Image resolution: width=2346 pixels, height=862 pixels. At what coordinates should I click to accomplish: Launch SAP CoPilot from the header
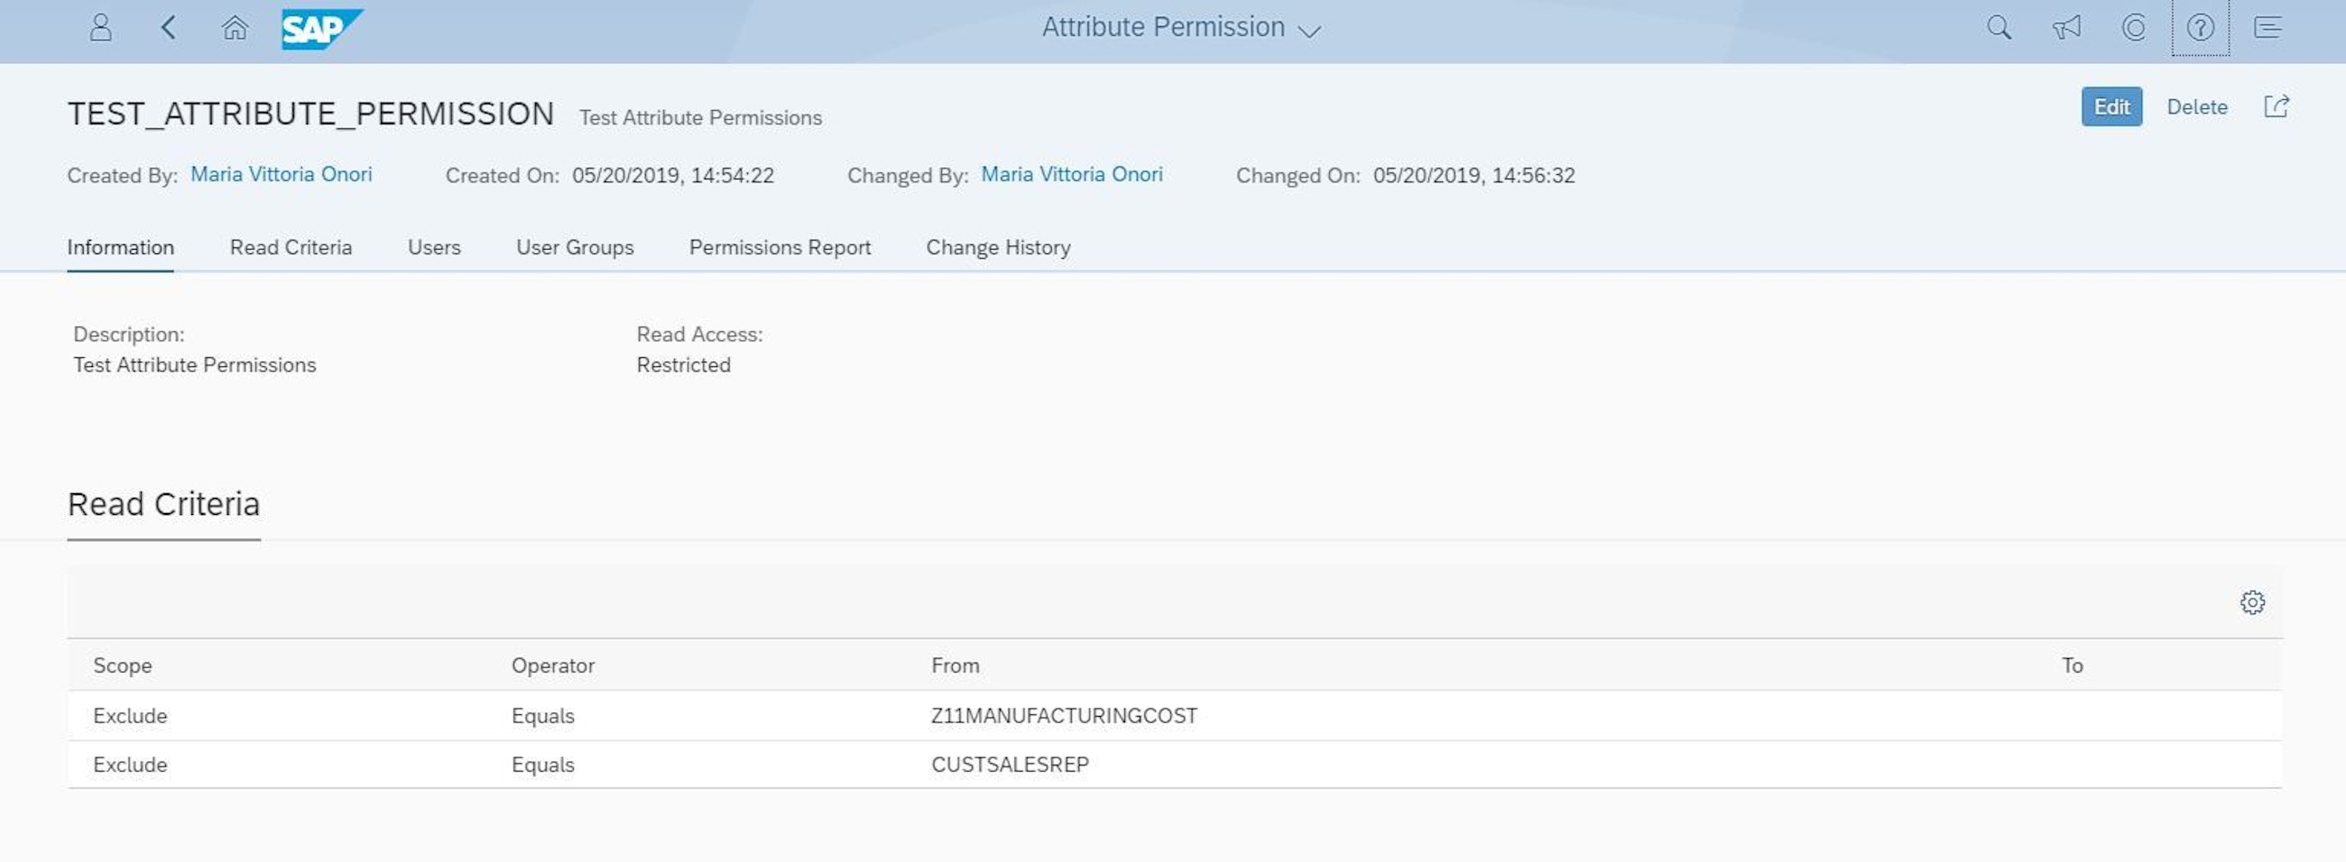(2133, 26)
